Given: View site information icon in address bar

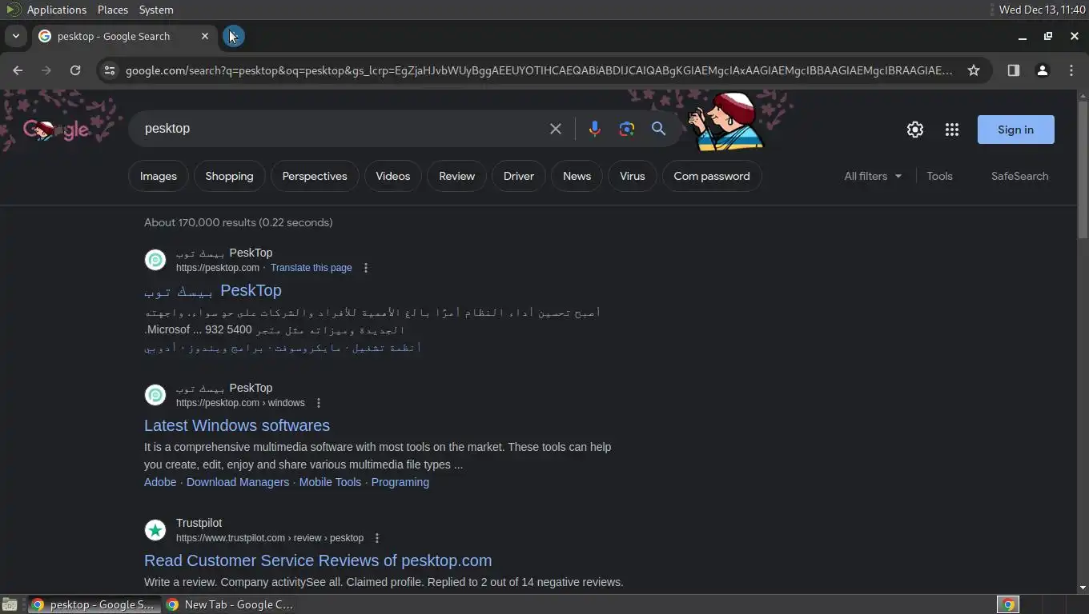Looking at the screenshot, I should click(x=110, y=70).
